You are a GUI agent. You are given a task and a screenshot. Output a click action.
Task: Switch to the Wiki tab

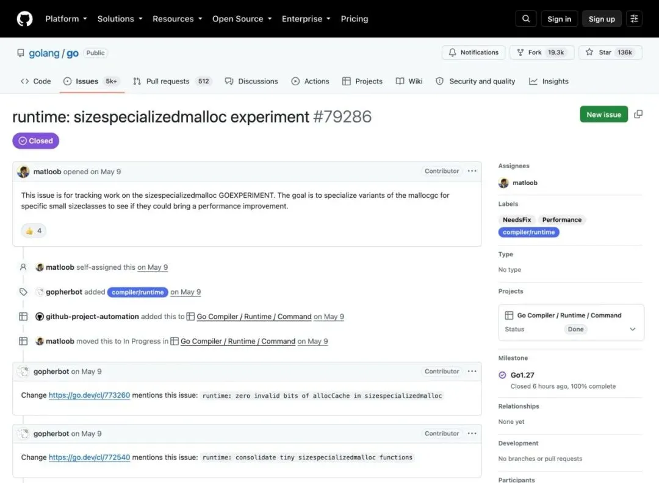pyautogui.click(x=409, y=82)
